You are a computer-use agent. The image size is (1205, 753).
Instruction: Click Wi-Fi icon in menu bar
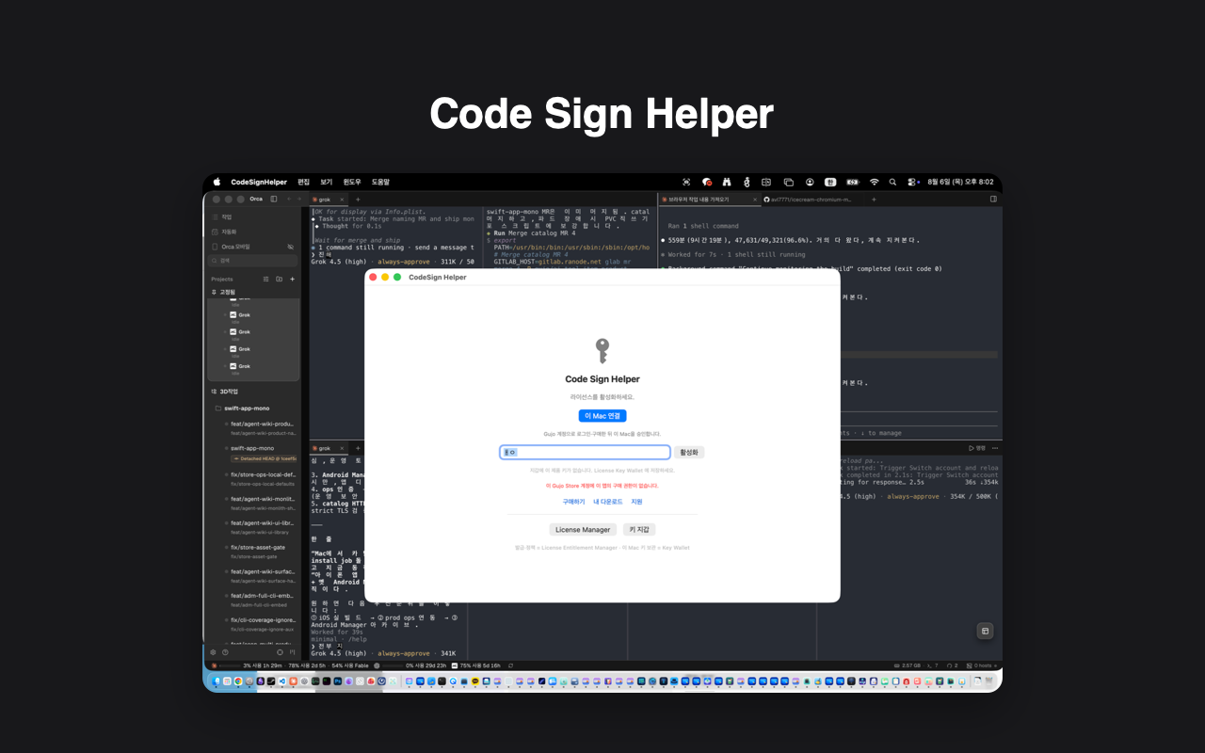click(x=875, y=182)
